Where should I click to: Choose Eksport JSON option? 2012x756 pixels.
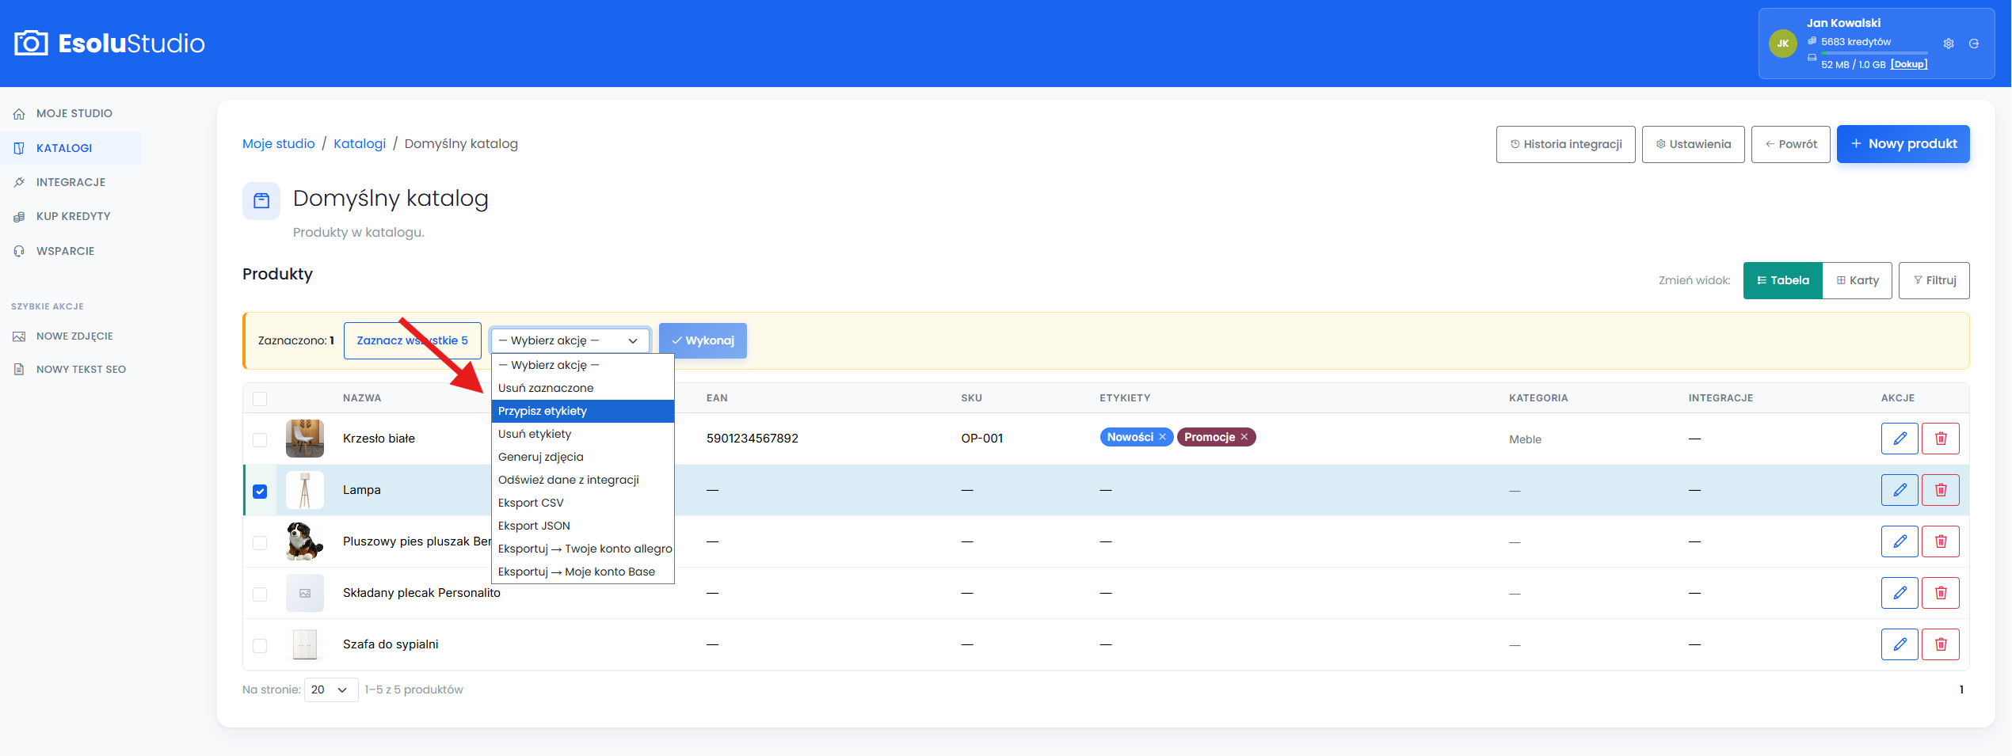582,526
